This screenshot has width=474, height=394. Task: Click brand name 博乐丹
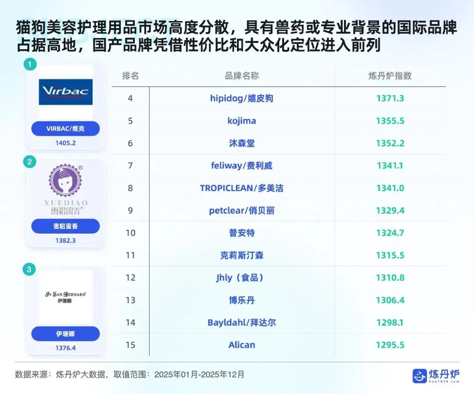click(x=241, y=300)
